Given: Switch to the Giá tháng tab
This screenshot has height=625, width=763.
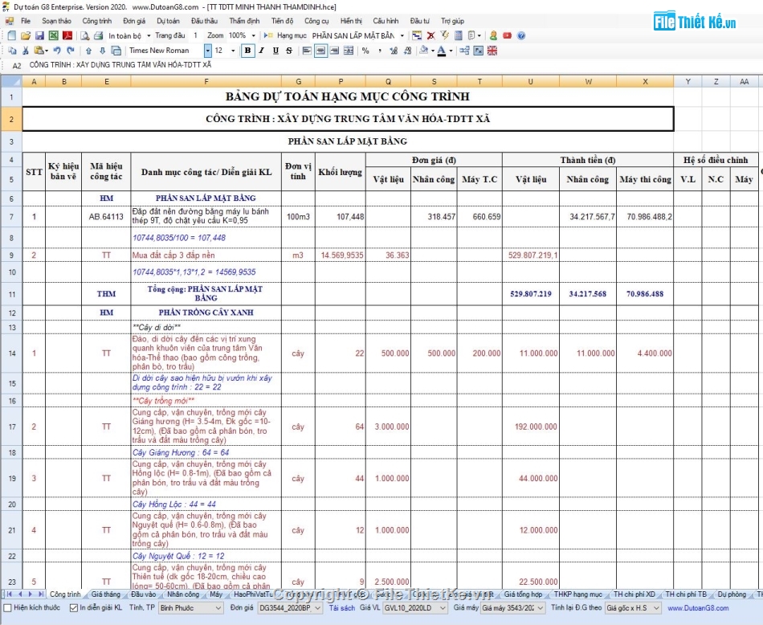Looking at the screenshot, I should pos(105,594).
